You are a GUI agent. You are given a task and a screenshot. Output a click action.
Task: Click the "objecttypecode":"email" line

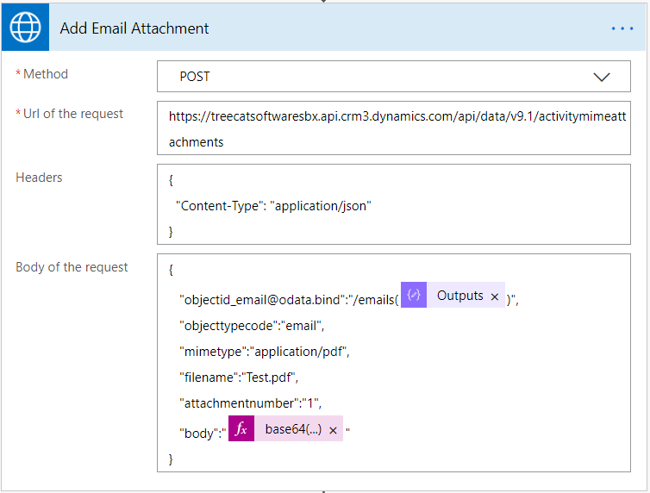pos(252,326)
